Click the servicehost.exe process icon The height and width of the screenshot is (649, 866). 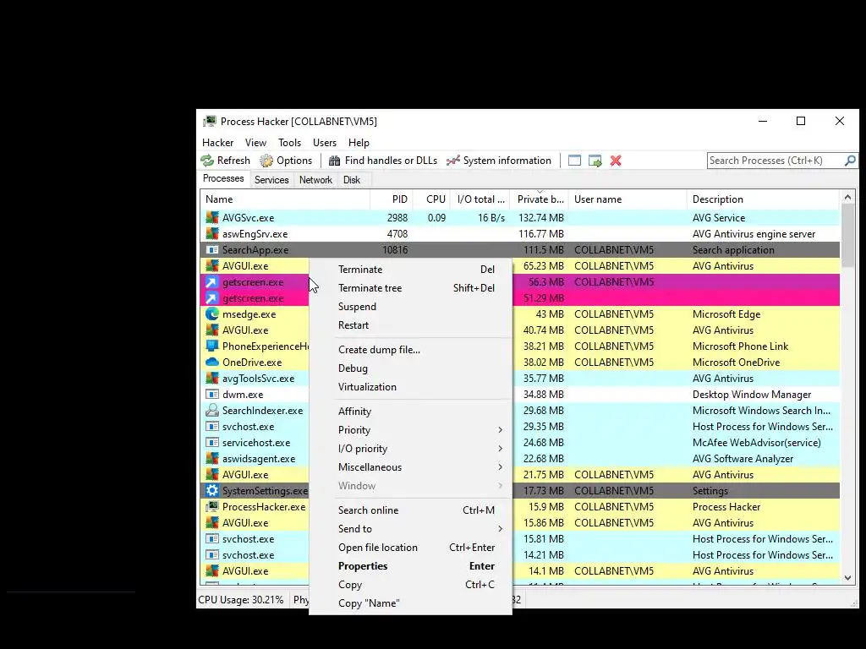pos(212,442)
